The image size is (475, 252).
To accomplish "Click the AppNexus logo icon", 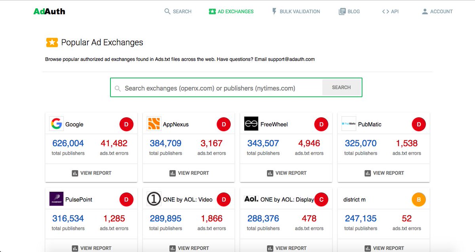I will point(154,124).
